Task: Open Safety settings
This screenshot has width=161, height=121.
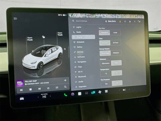Action: pyautogui.click(x=78, y=47)
